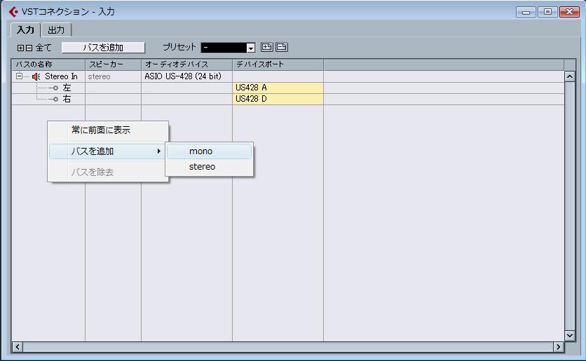Image resolution: width=586 pixels, height=361 pixels.
Task: Collapse the Stereo In bus tree
Action: [x=19, y=76]
